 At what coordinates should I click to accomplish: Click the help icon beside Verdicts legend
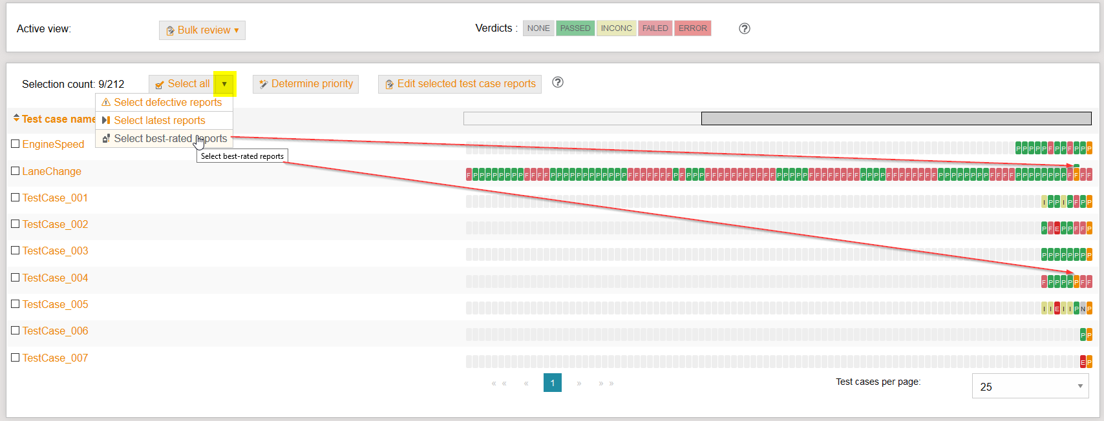(745, 28)
